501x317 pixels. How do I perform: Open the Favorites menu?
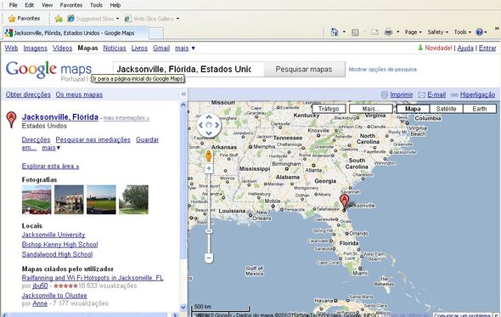(x=71, y=5)
